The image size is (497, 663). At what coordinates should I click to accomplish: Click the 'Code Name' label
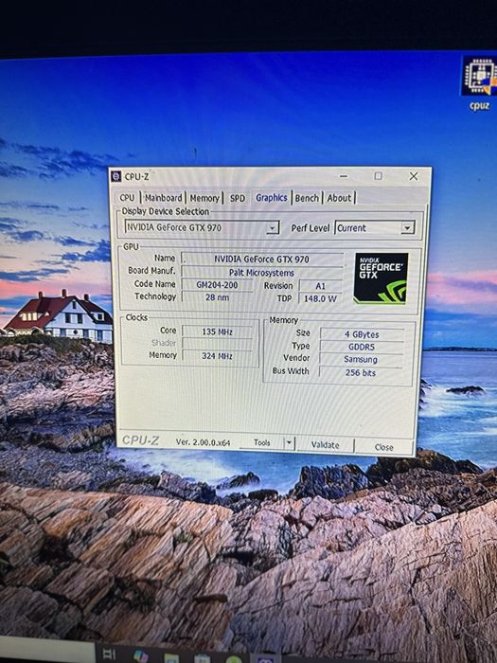pyautogui.click(x=154, y=284)
